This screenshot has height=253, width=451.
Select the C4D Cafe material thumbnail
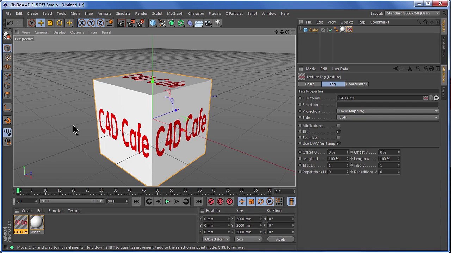tap(21, 225)
